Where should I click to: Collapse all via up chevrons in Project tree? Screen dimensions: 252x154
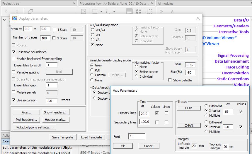point(17,11)
